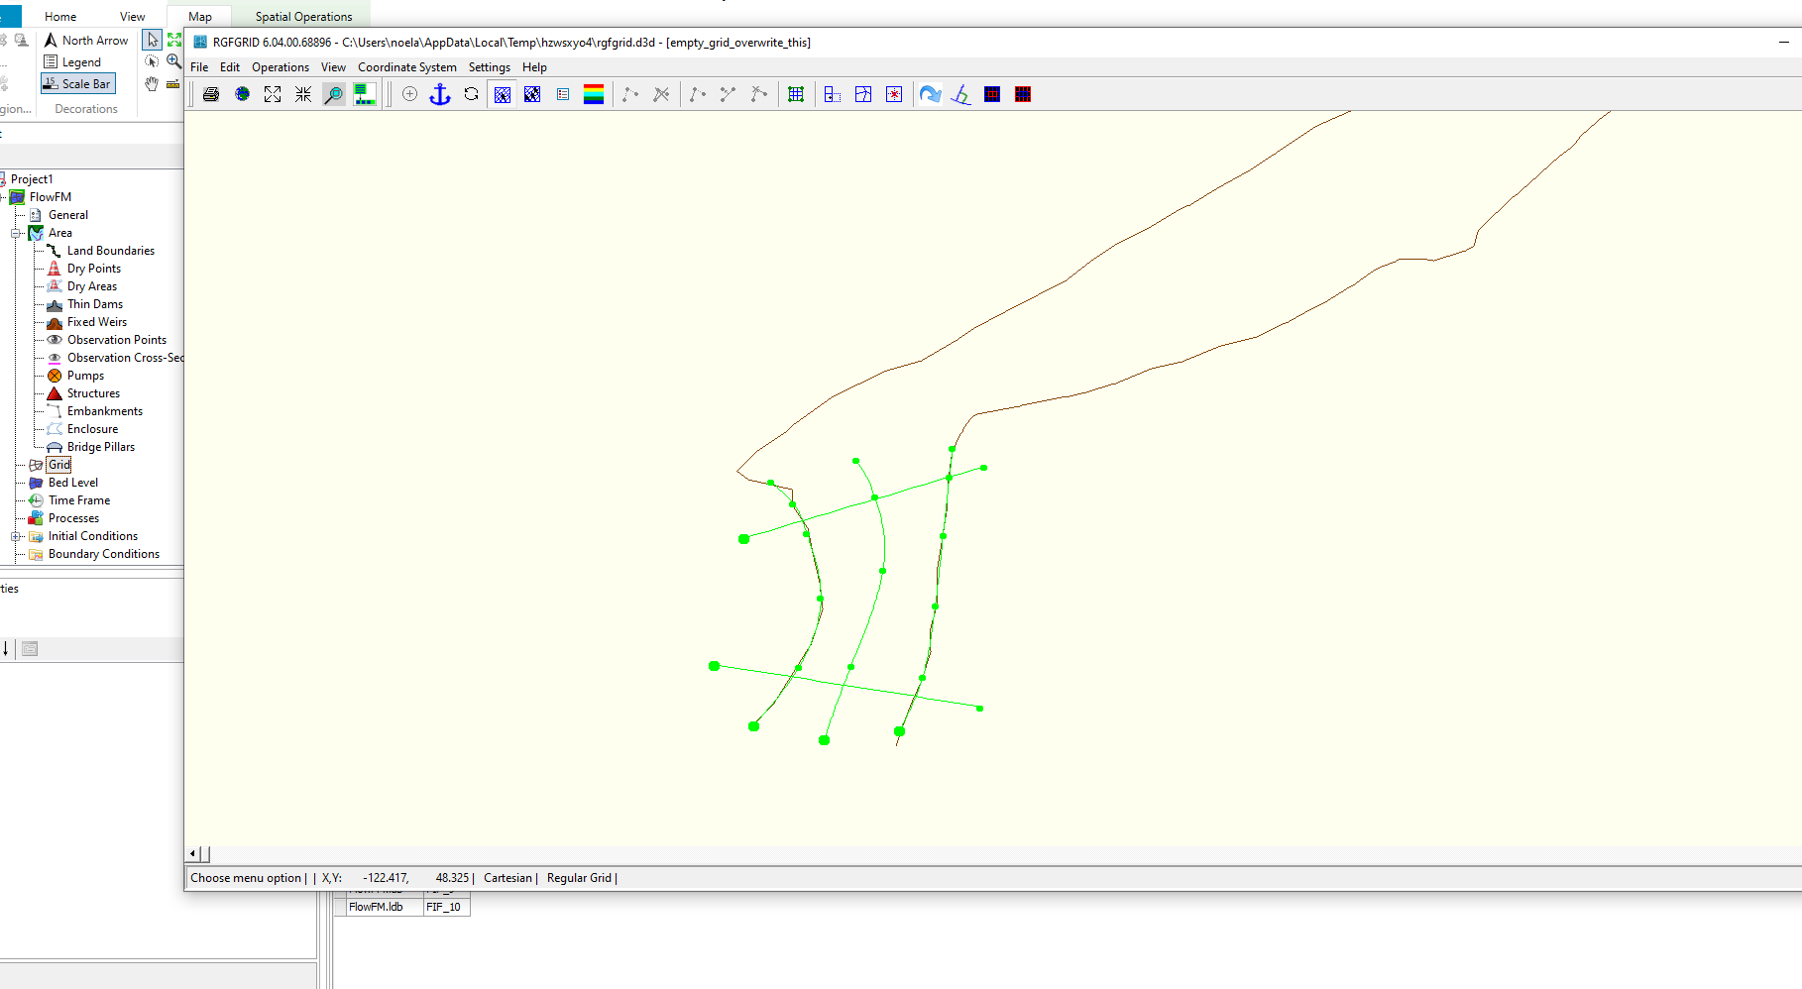Click the zoom magnifier icon in RGFGRID toolbar
The height and width of the screenshot is (989, 1802).
[334, 94]
